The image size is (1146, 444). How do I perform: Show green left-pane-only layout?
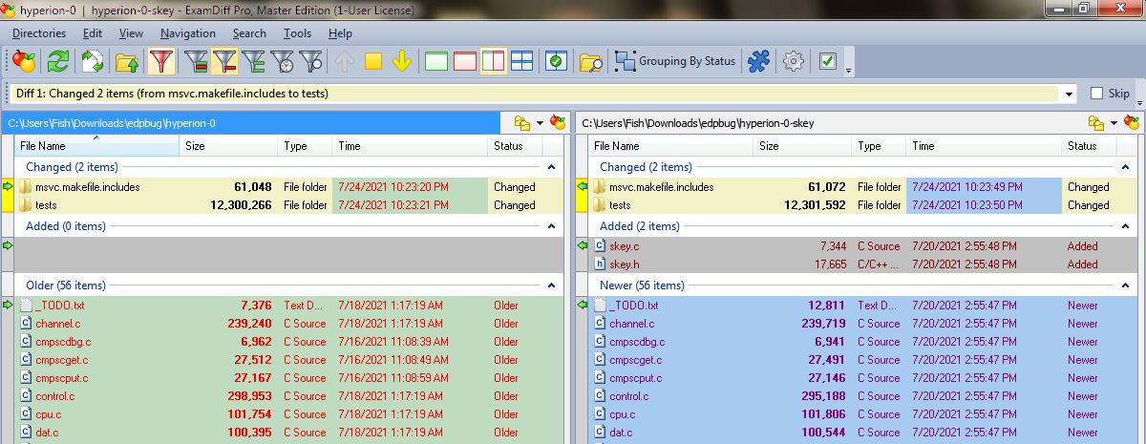pyautogui.click(x=436, y=61)
